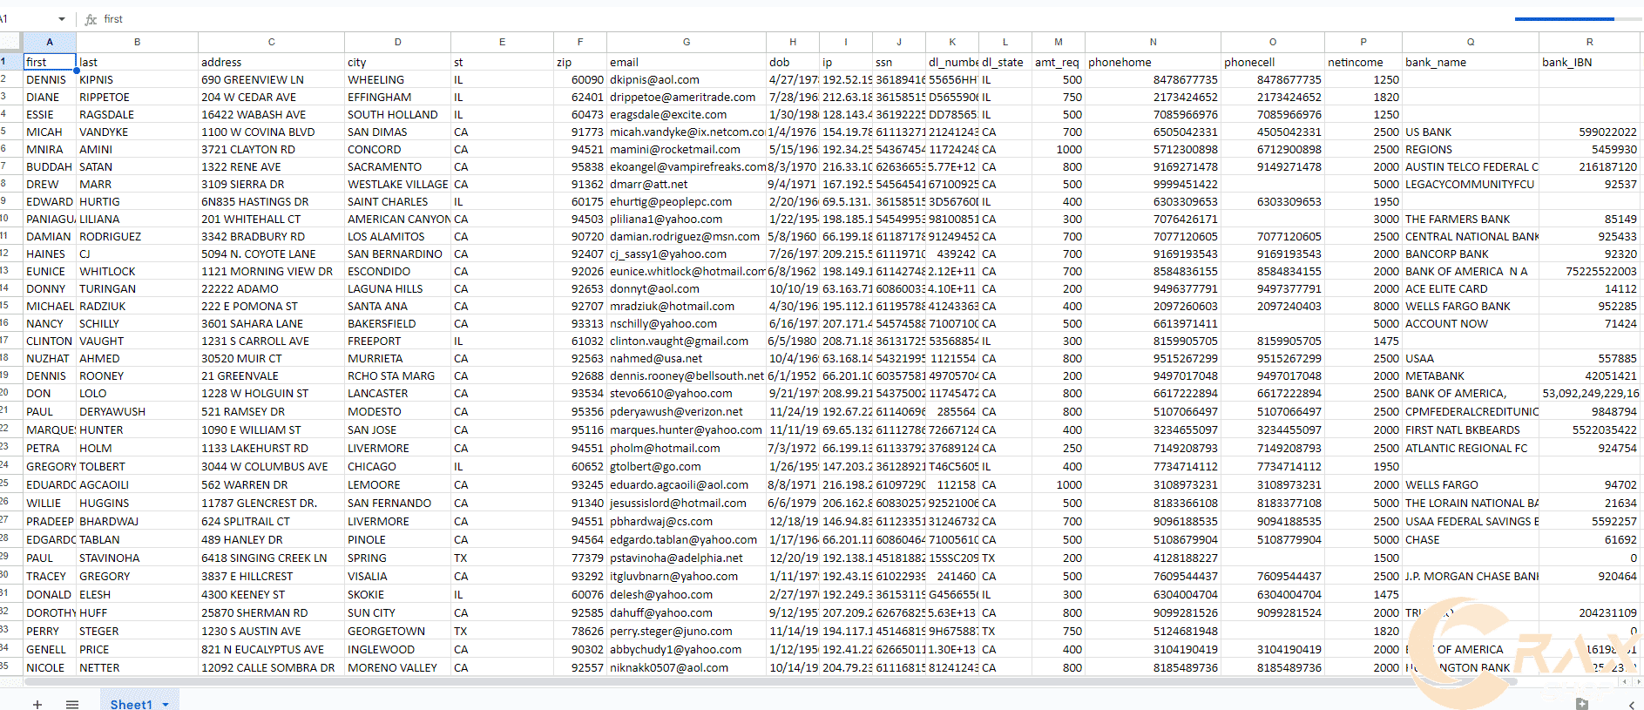Click the select-all corner box
The image size is (1644, 710).
(10, 42)
